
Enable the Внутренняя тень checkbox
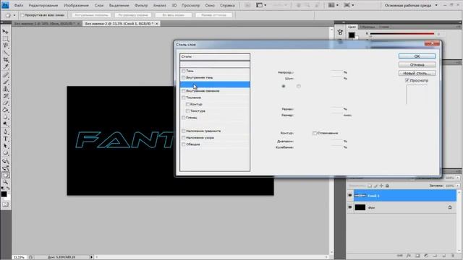pyautogui.click(x=183, y=77)
